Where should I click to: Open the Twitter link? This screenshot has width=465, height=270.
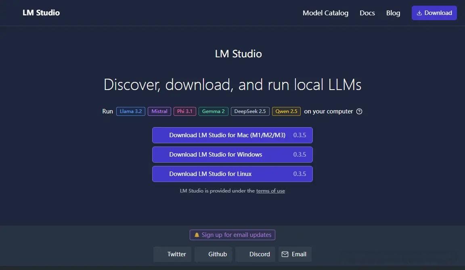(172, 254)
